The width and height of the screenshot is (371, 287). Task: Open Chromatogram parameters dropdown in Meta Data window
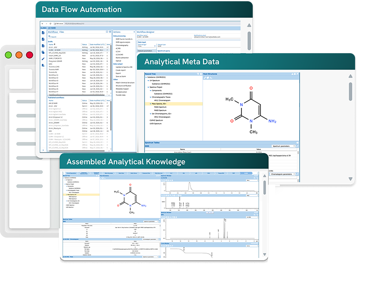tap(283, 174)
